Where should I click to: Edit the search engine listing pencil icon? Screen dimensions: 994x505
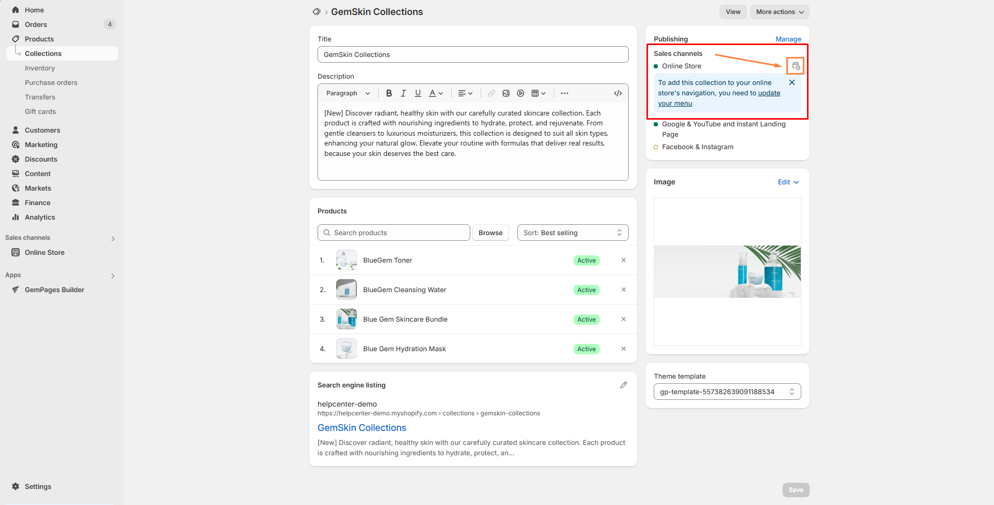click(624, 385)
